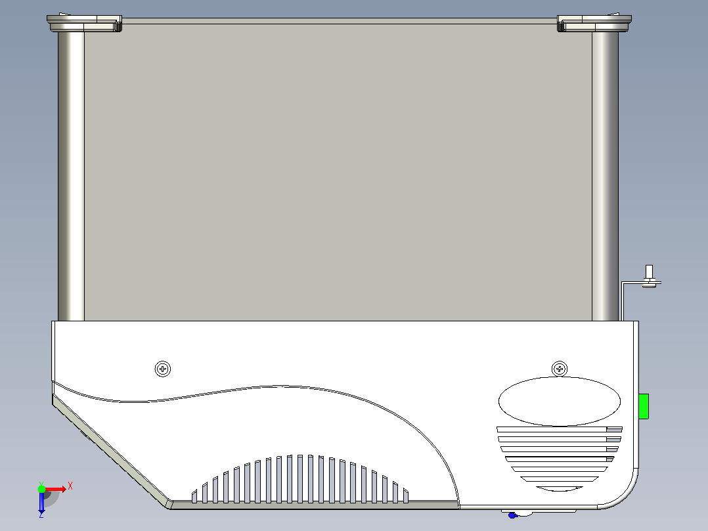Image resolution: width=708 pixels, height=531 pixels.
Task: Click the red X axis arrow of the triad
Action: (x=56, y=489)
